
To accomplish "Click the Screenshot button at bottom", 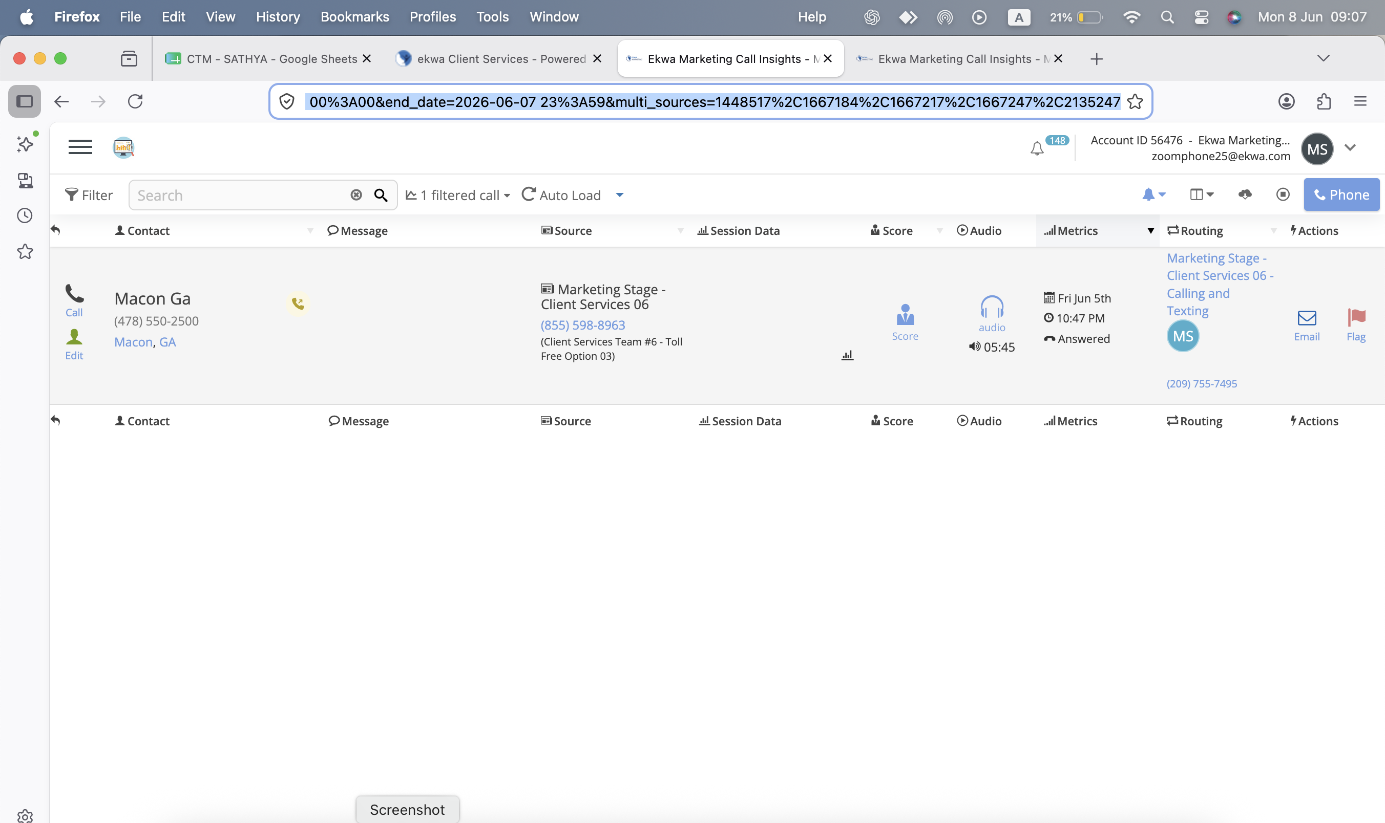I will coord(407,810).
